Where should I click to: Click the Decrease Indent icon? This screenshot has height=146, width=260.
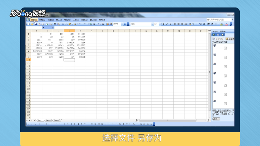pos(209,24)
